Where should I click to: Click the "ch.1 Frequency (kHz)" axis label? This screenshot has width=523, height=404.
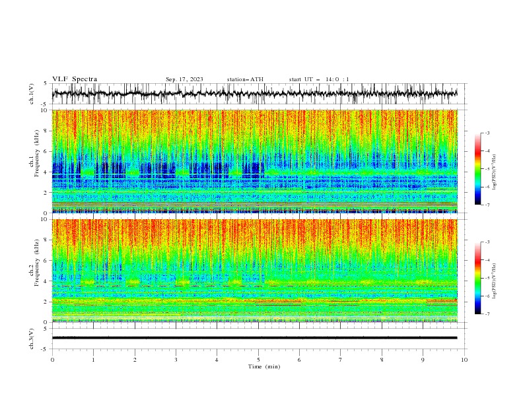coord(34,153)
